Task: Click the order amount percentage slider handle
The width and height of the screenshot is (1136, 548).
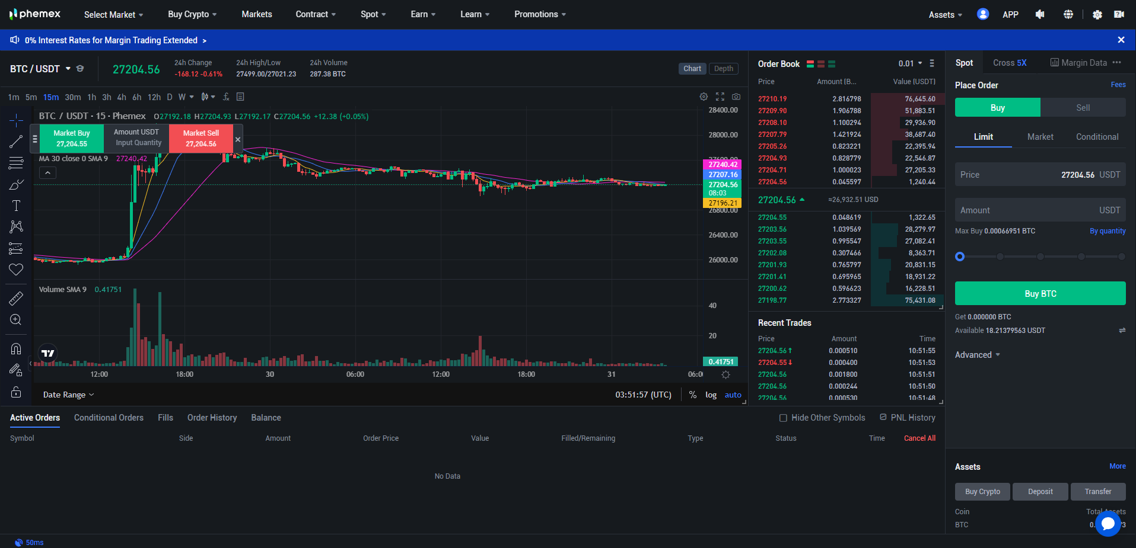Action: 960,257
